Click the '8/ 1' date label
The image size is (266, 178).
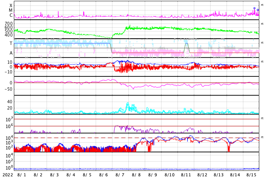click(21, 175)
